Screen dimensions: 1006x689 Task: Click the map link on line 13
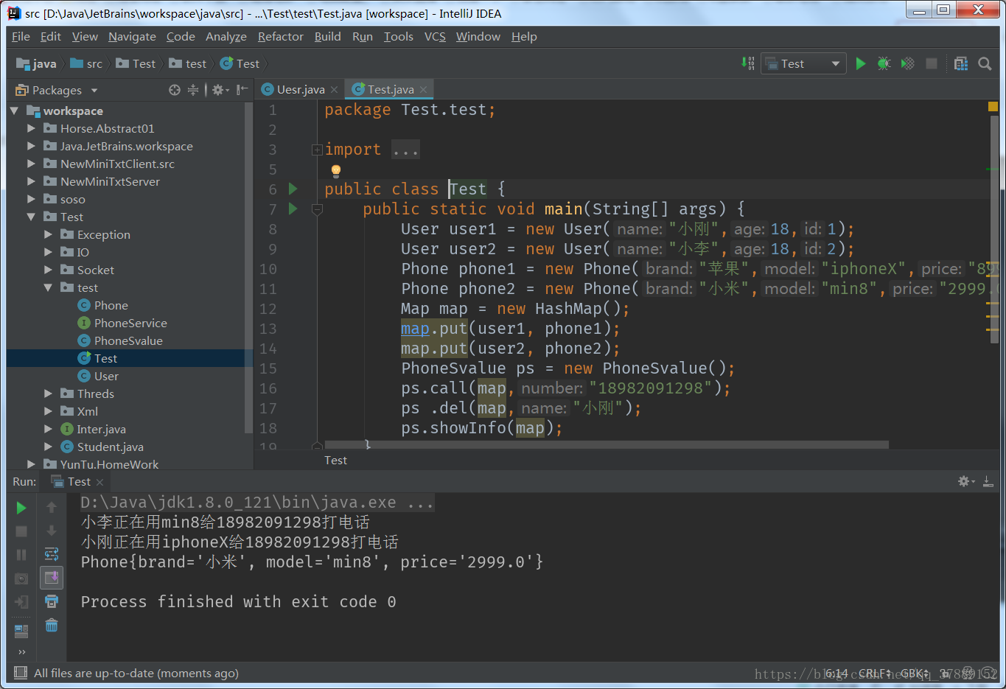coord(415,329)
